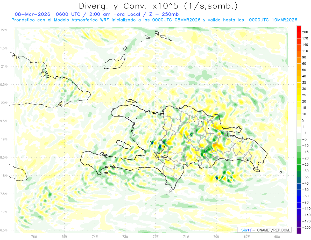
Task: Click the '76W' longitude label
Action: pyautogui.click(x=34, y=237)
